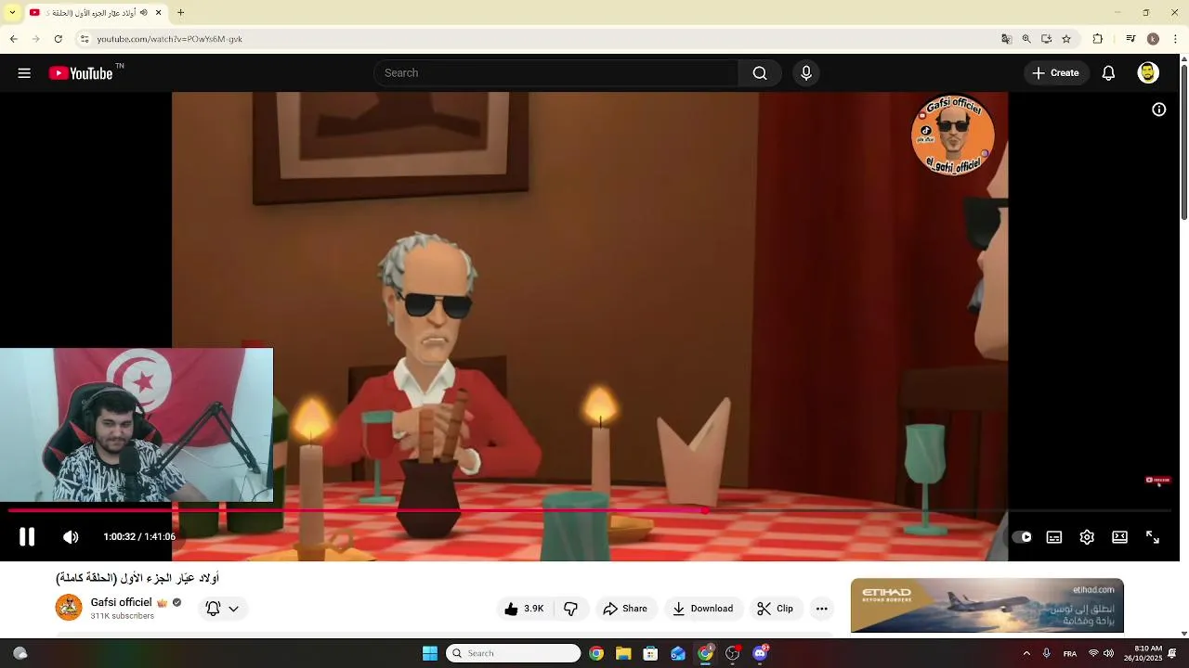The width and height of the screenshot is (1189, 668).
Task: Open browser extensions puzzle icon
Action: [1098, 39]
